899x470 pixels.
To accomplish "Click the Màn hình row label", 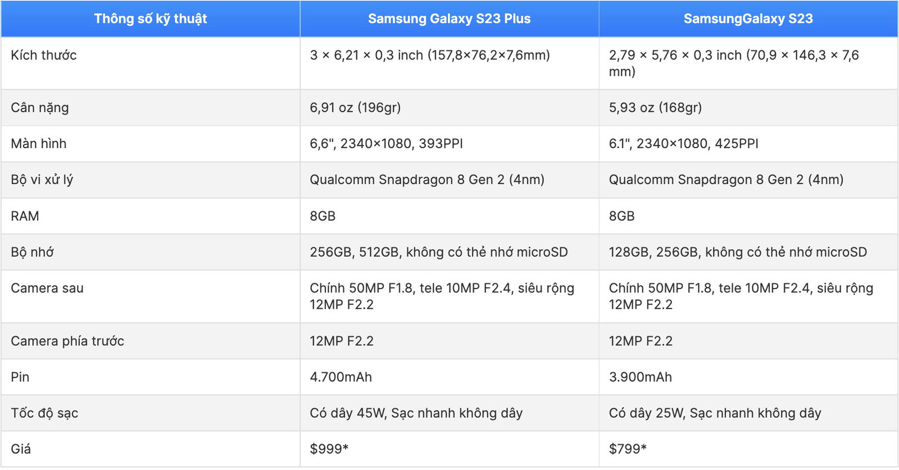I will coord(39,144).
